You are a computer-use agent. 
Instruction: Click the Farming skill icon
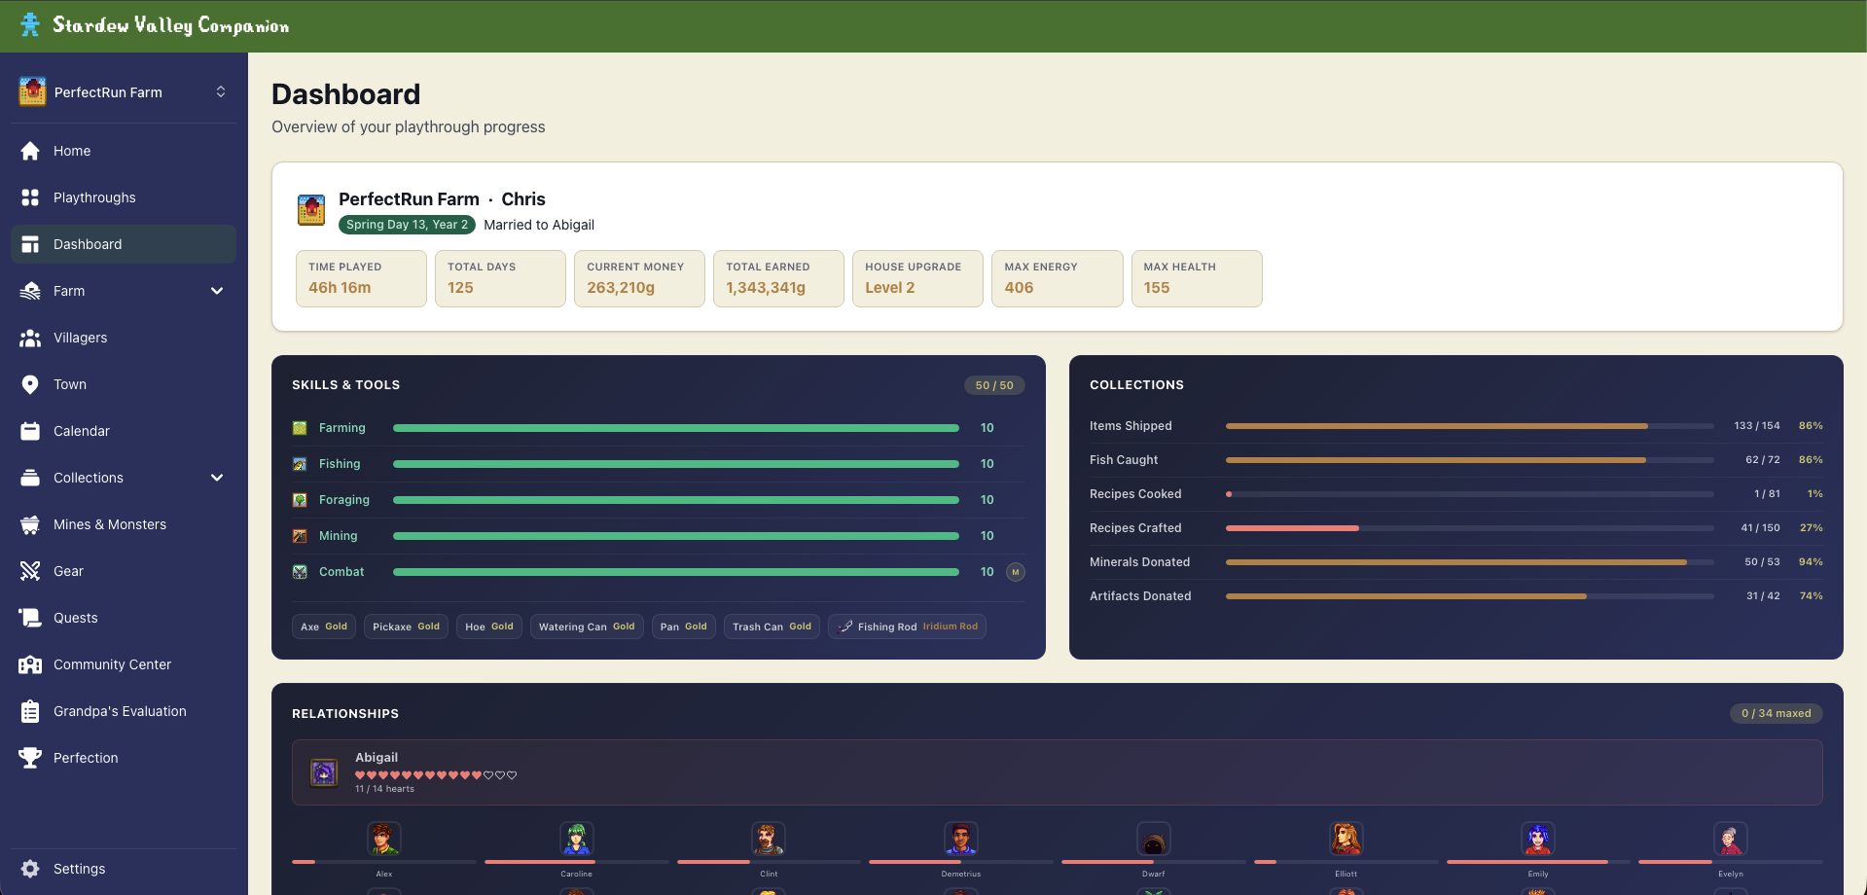[300, 427]
